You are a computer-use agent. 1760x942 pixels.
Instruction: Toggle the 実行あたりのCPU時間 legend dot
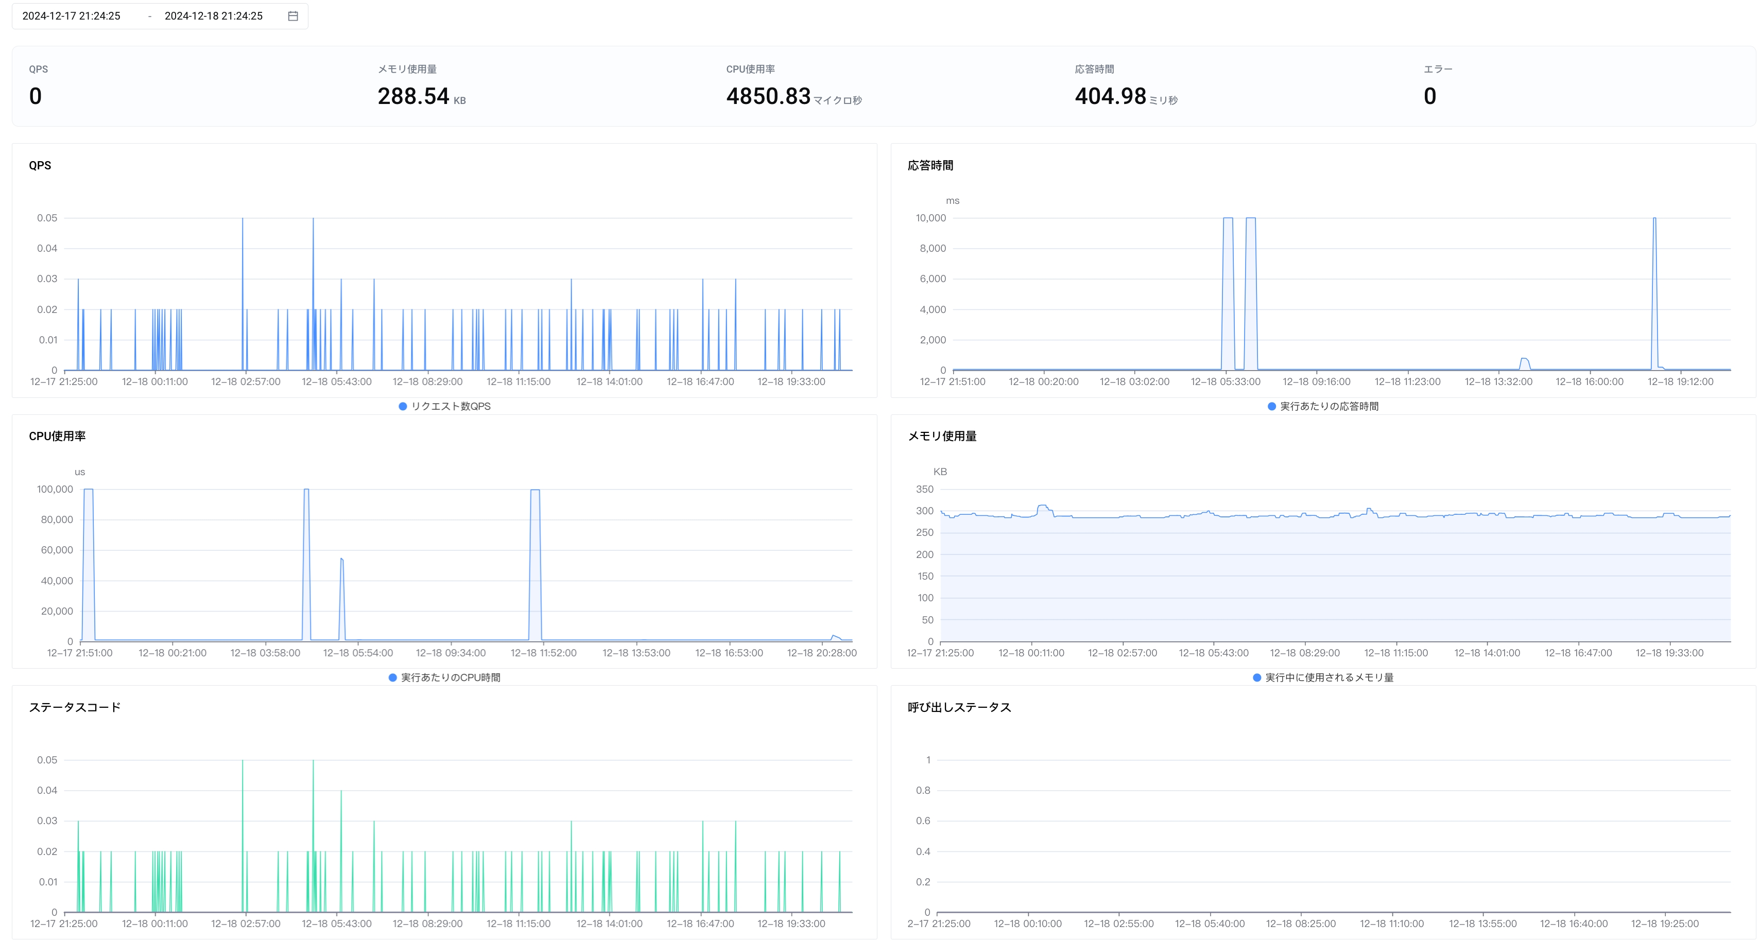click(x=393, y=677)
